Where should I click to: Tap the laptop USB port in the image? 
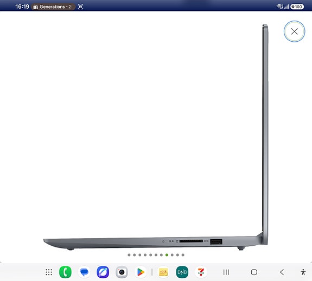[x=216, y=241]
